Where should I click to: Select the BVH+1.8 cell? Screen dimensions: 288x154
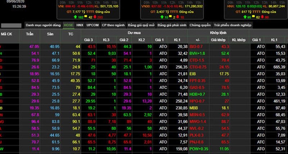tap(198, 53)
